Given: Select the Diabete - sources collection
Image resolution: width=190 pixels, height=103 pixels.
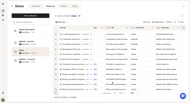Looking at the screenshot, I should click(x=30, y=43).
